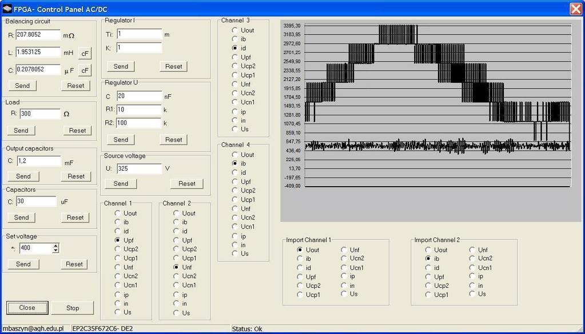Edit Regulator I Ti field
The width and height of the screenshot is (585, 334).
click(139, 34)
